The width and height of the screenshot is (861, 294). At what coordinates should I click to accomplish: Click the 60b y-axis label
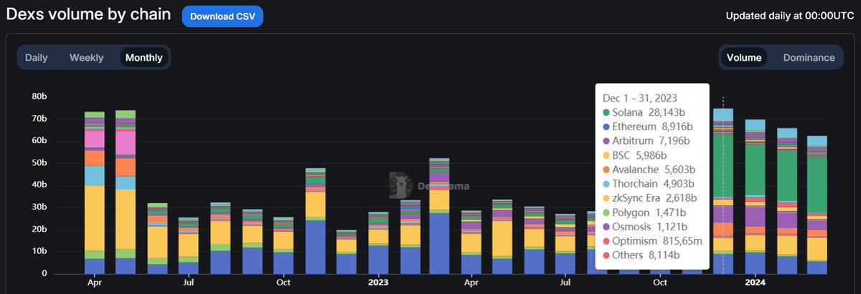click(39, 140)
